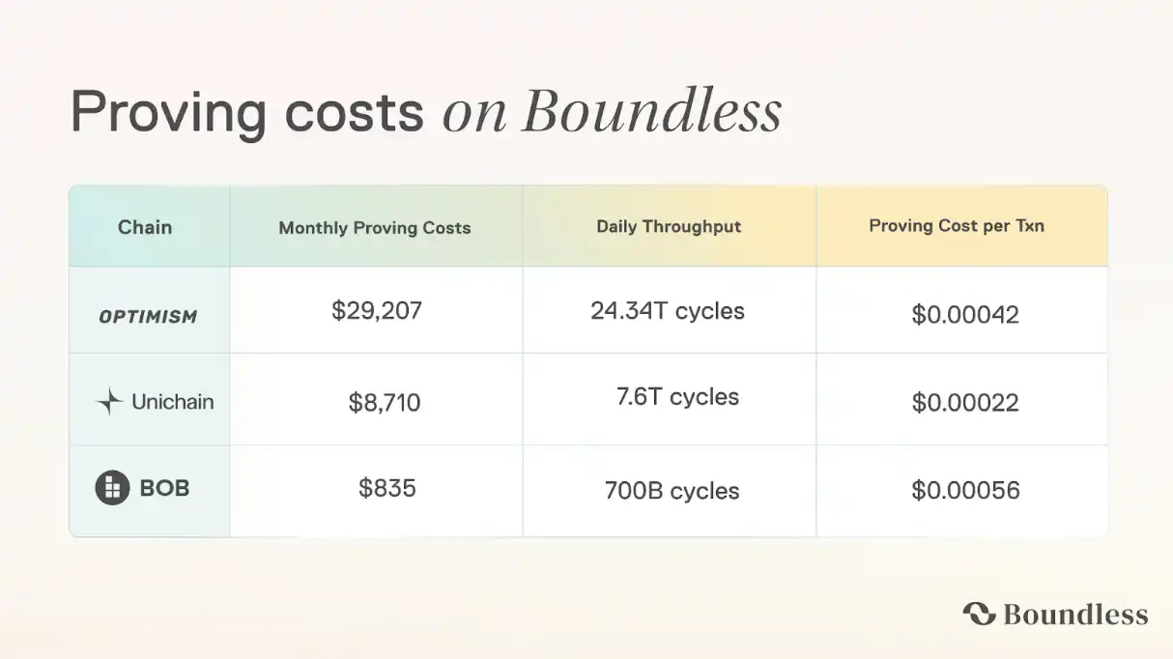Select the Monthly Proving Costs header
The height and width of the screenshot is (659, 1173).
click(x=375, y=228)
